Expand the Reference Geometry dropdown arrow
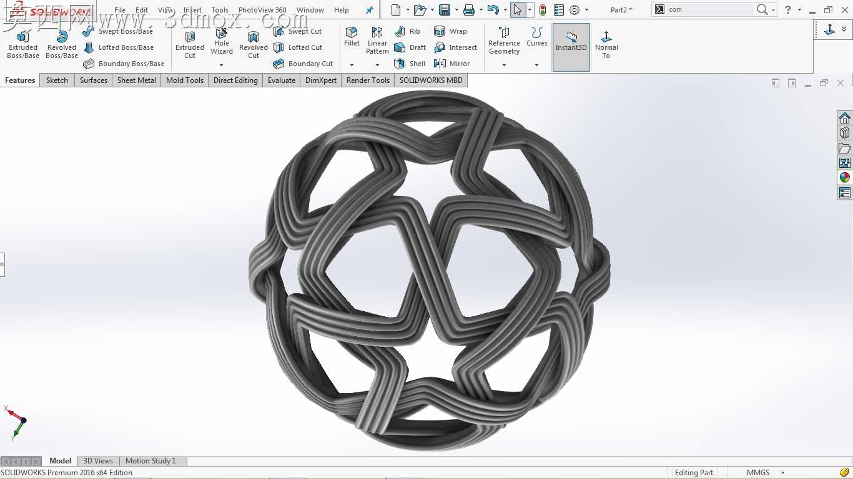The height and width of the screenshot is (479, 853). click(x=504, y=65)
